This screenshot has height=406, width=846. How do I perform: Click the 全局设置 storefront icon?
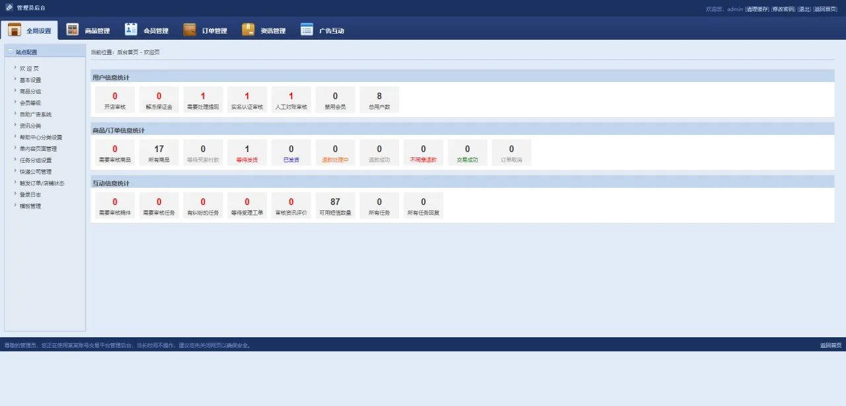(x=15, y=30)
